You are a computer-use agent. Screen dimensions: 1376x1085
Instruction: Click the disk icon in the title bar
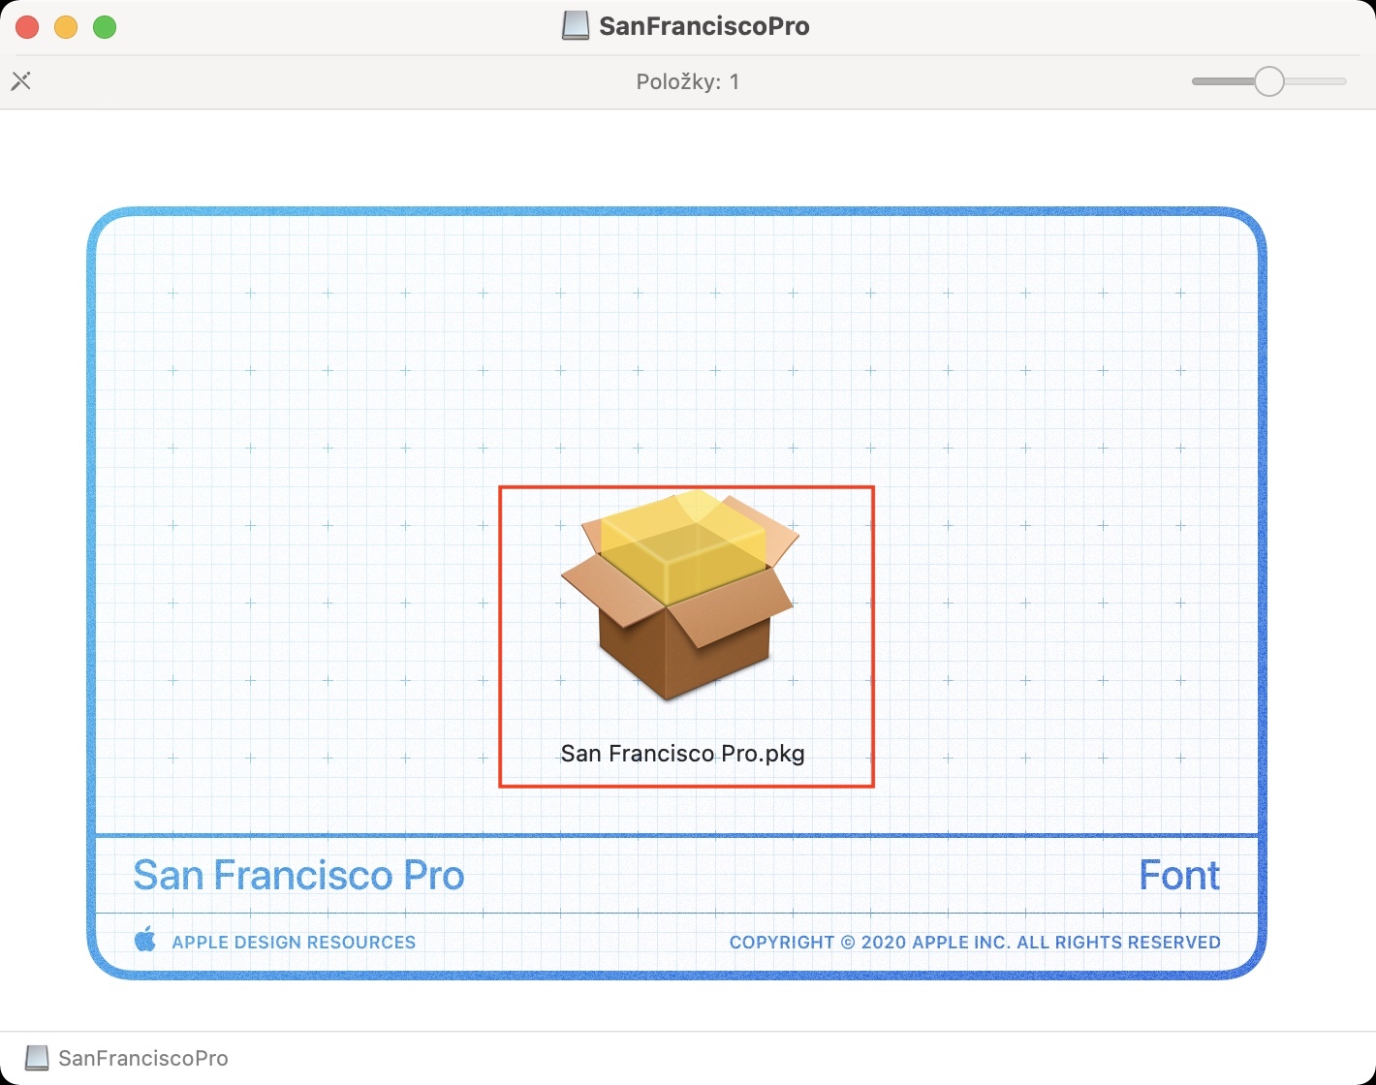[x=576, y=26]
